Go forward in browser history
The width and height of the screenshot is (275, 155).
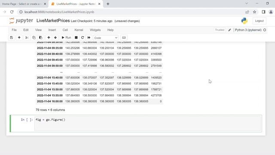tap(4, 12)
